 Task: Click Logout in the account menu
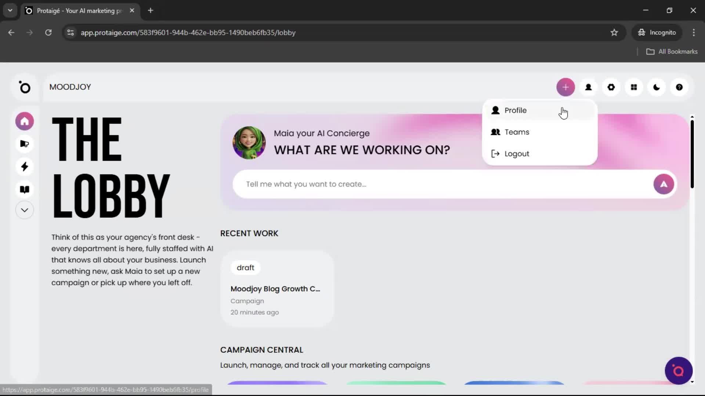516,154
